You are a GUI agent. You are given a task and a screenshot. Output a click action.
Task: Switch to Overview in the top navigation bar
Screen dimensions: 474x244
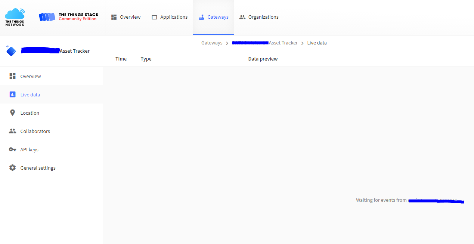126,17
